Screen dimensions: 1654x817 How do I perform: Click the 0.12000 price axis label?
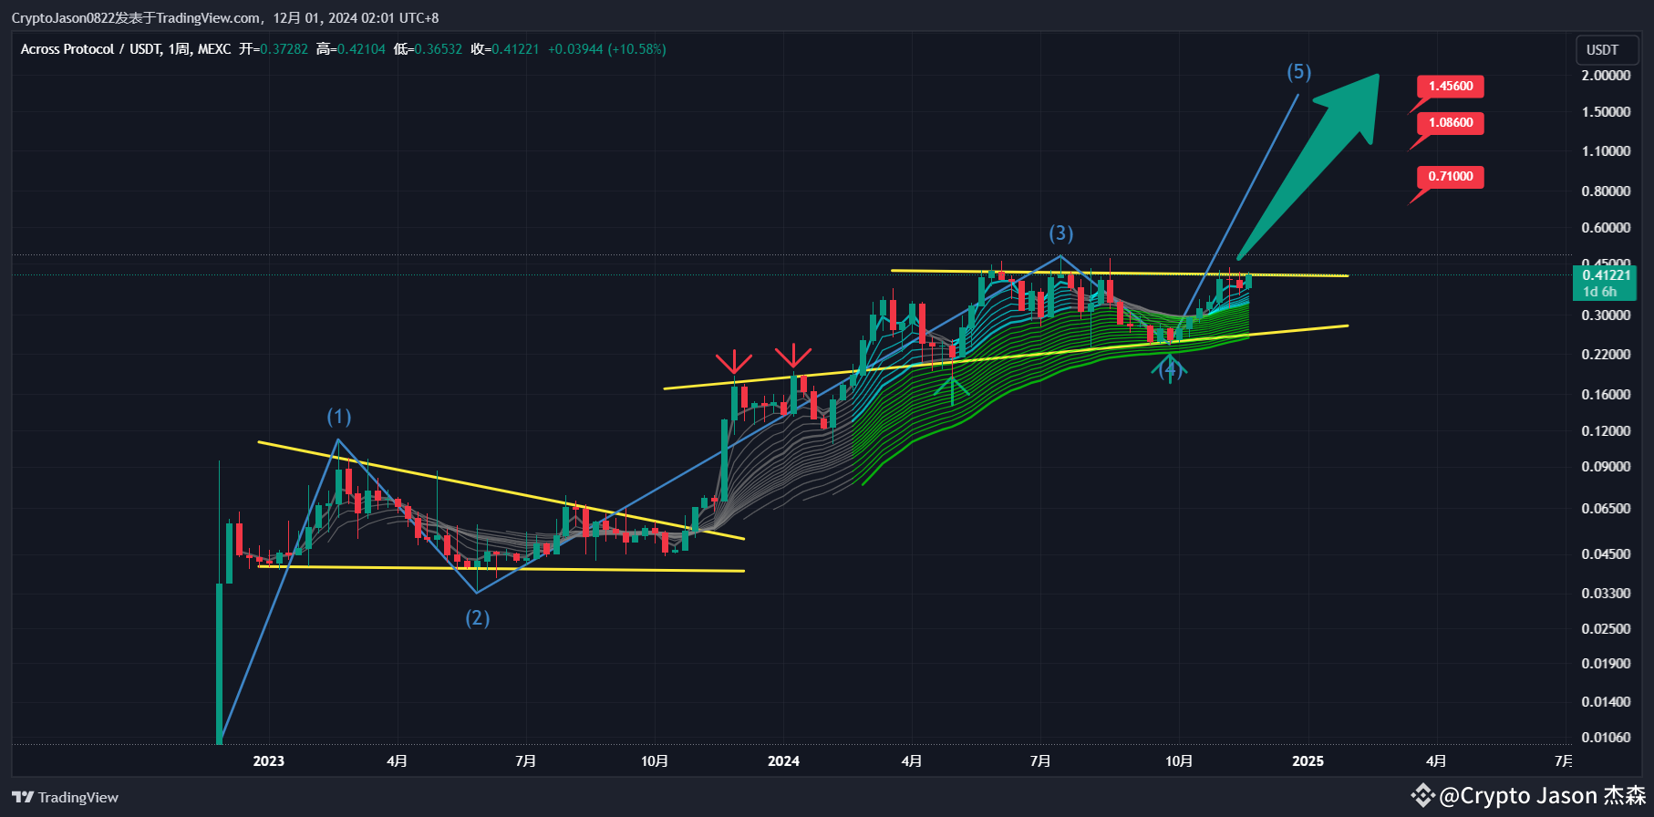[1606, 431]
